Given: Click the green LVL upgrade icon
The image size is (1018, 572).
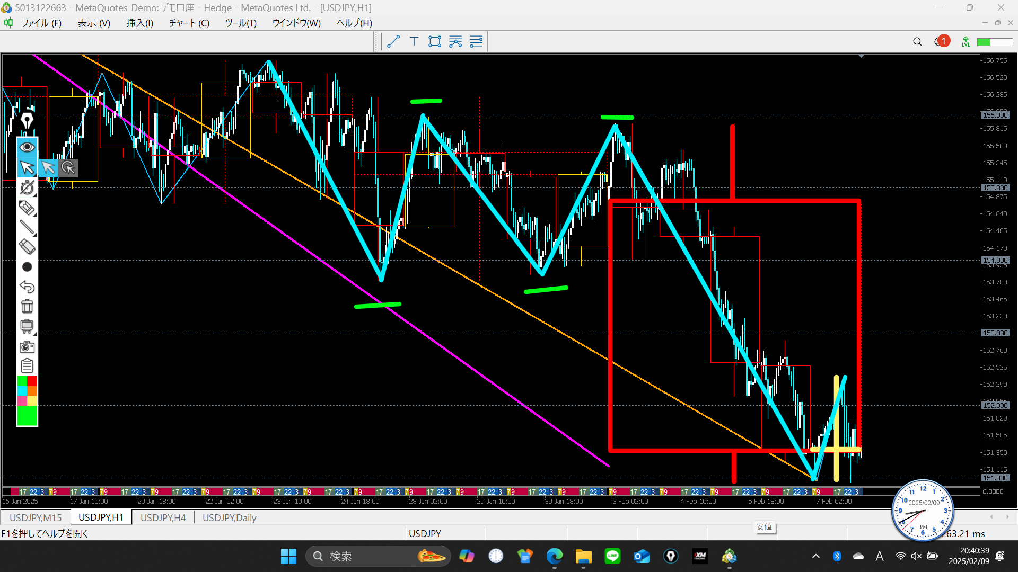Looking at the screenshot, I should (x=966, y=42).
